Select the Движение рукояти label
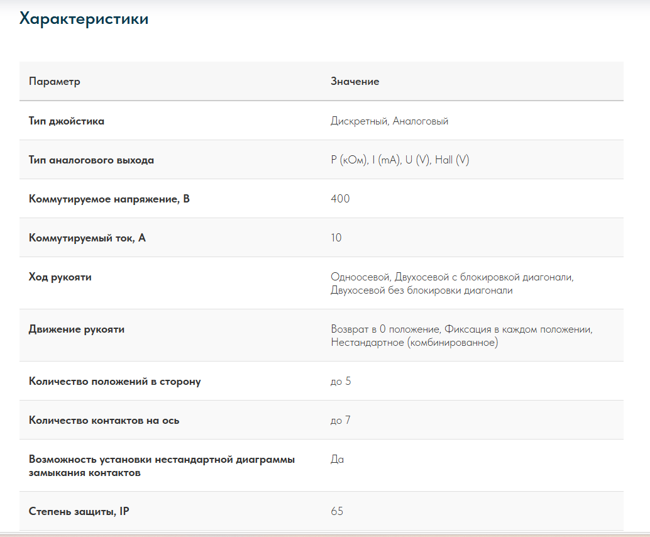The image size is (650, 537). pos(77,329)
